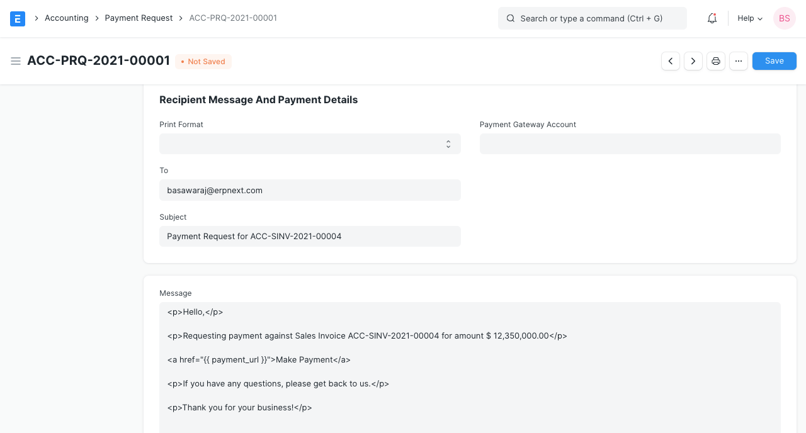
Task: Open the Print Format dropdown
Action: pos(310,143)
